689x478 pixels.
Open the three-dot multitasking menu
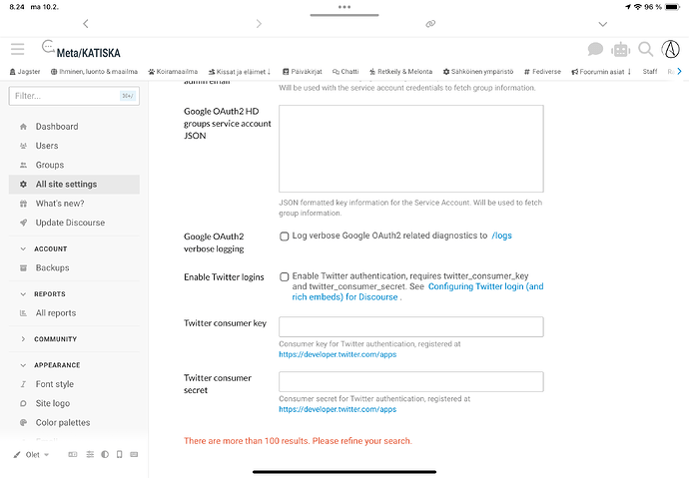pyautogui.click(x=344, y=7)
